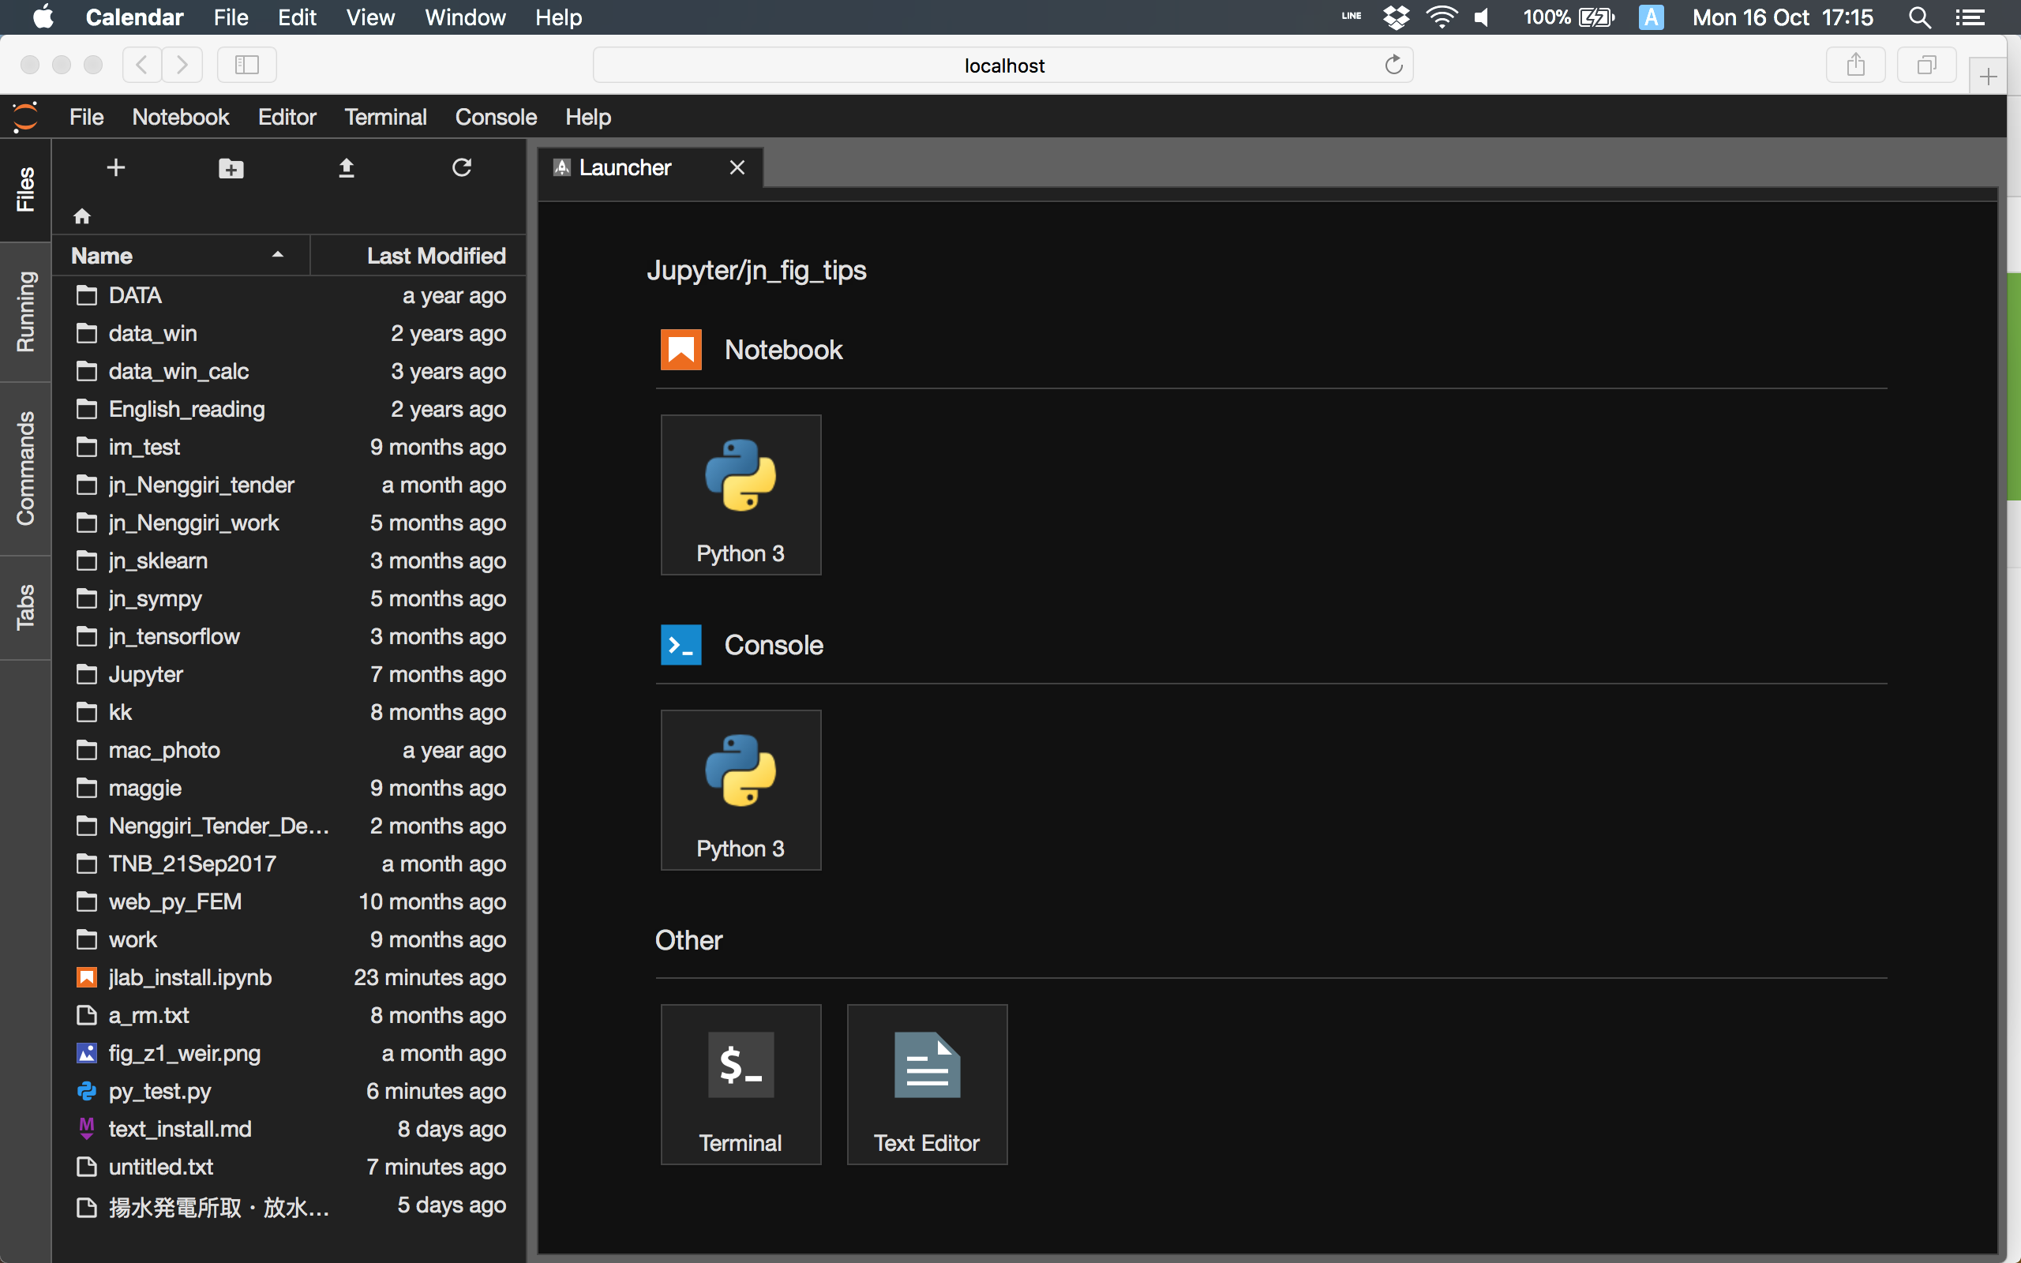The image size is (2021, 1263).
Task: Open a new Safari tab
Action: point(1989,77)
